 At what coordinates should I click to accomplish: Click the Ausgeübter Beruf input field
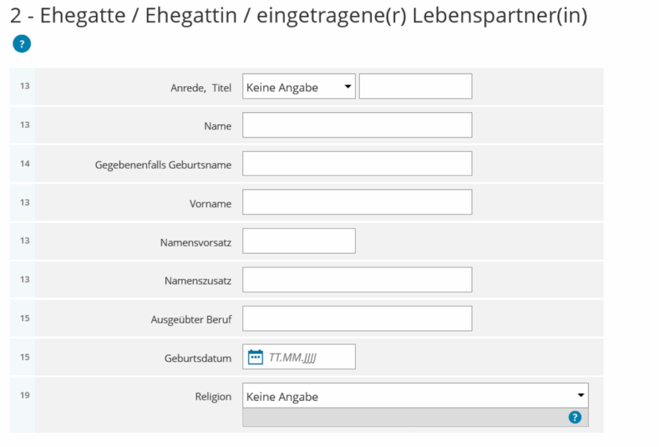point(357,319)
